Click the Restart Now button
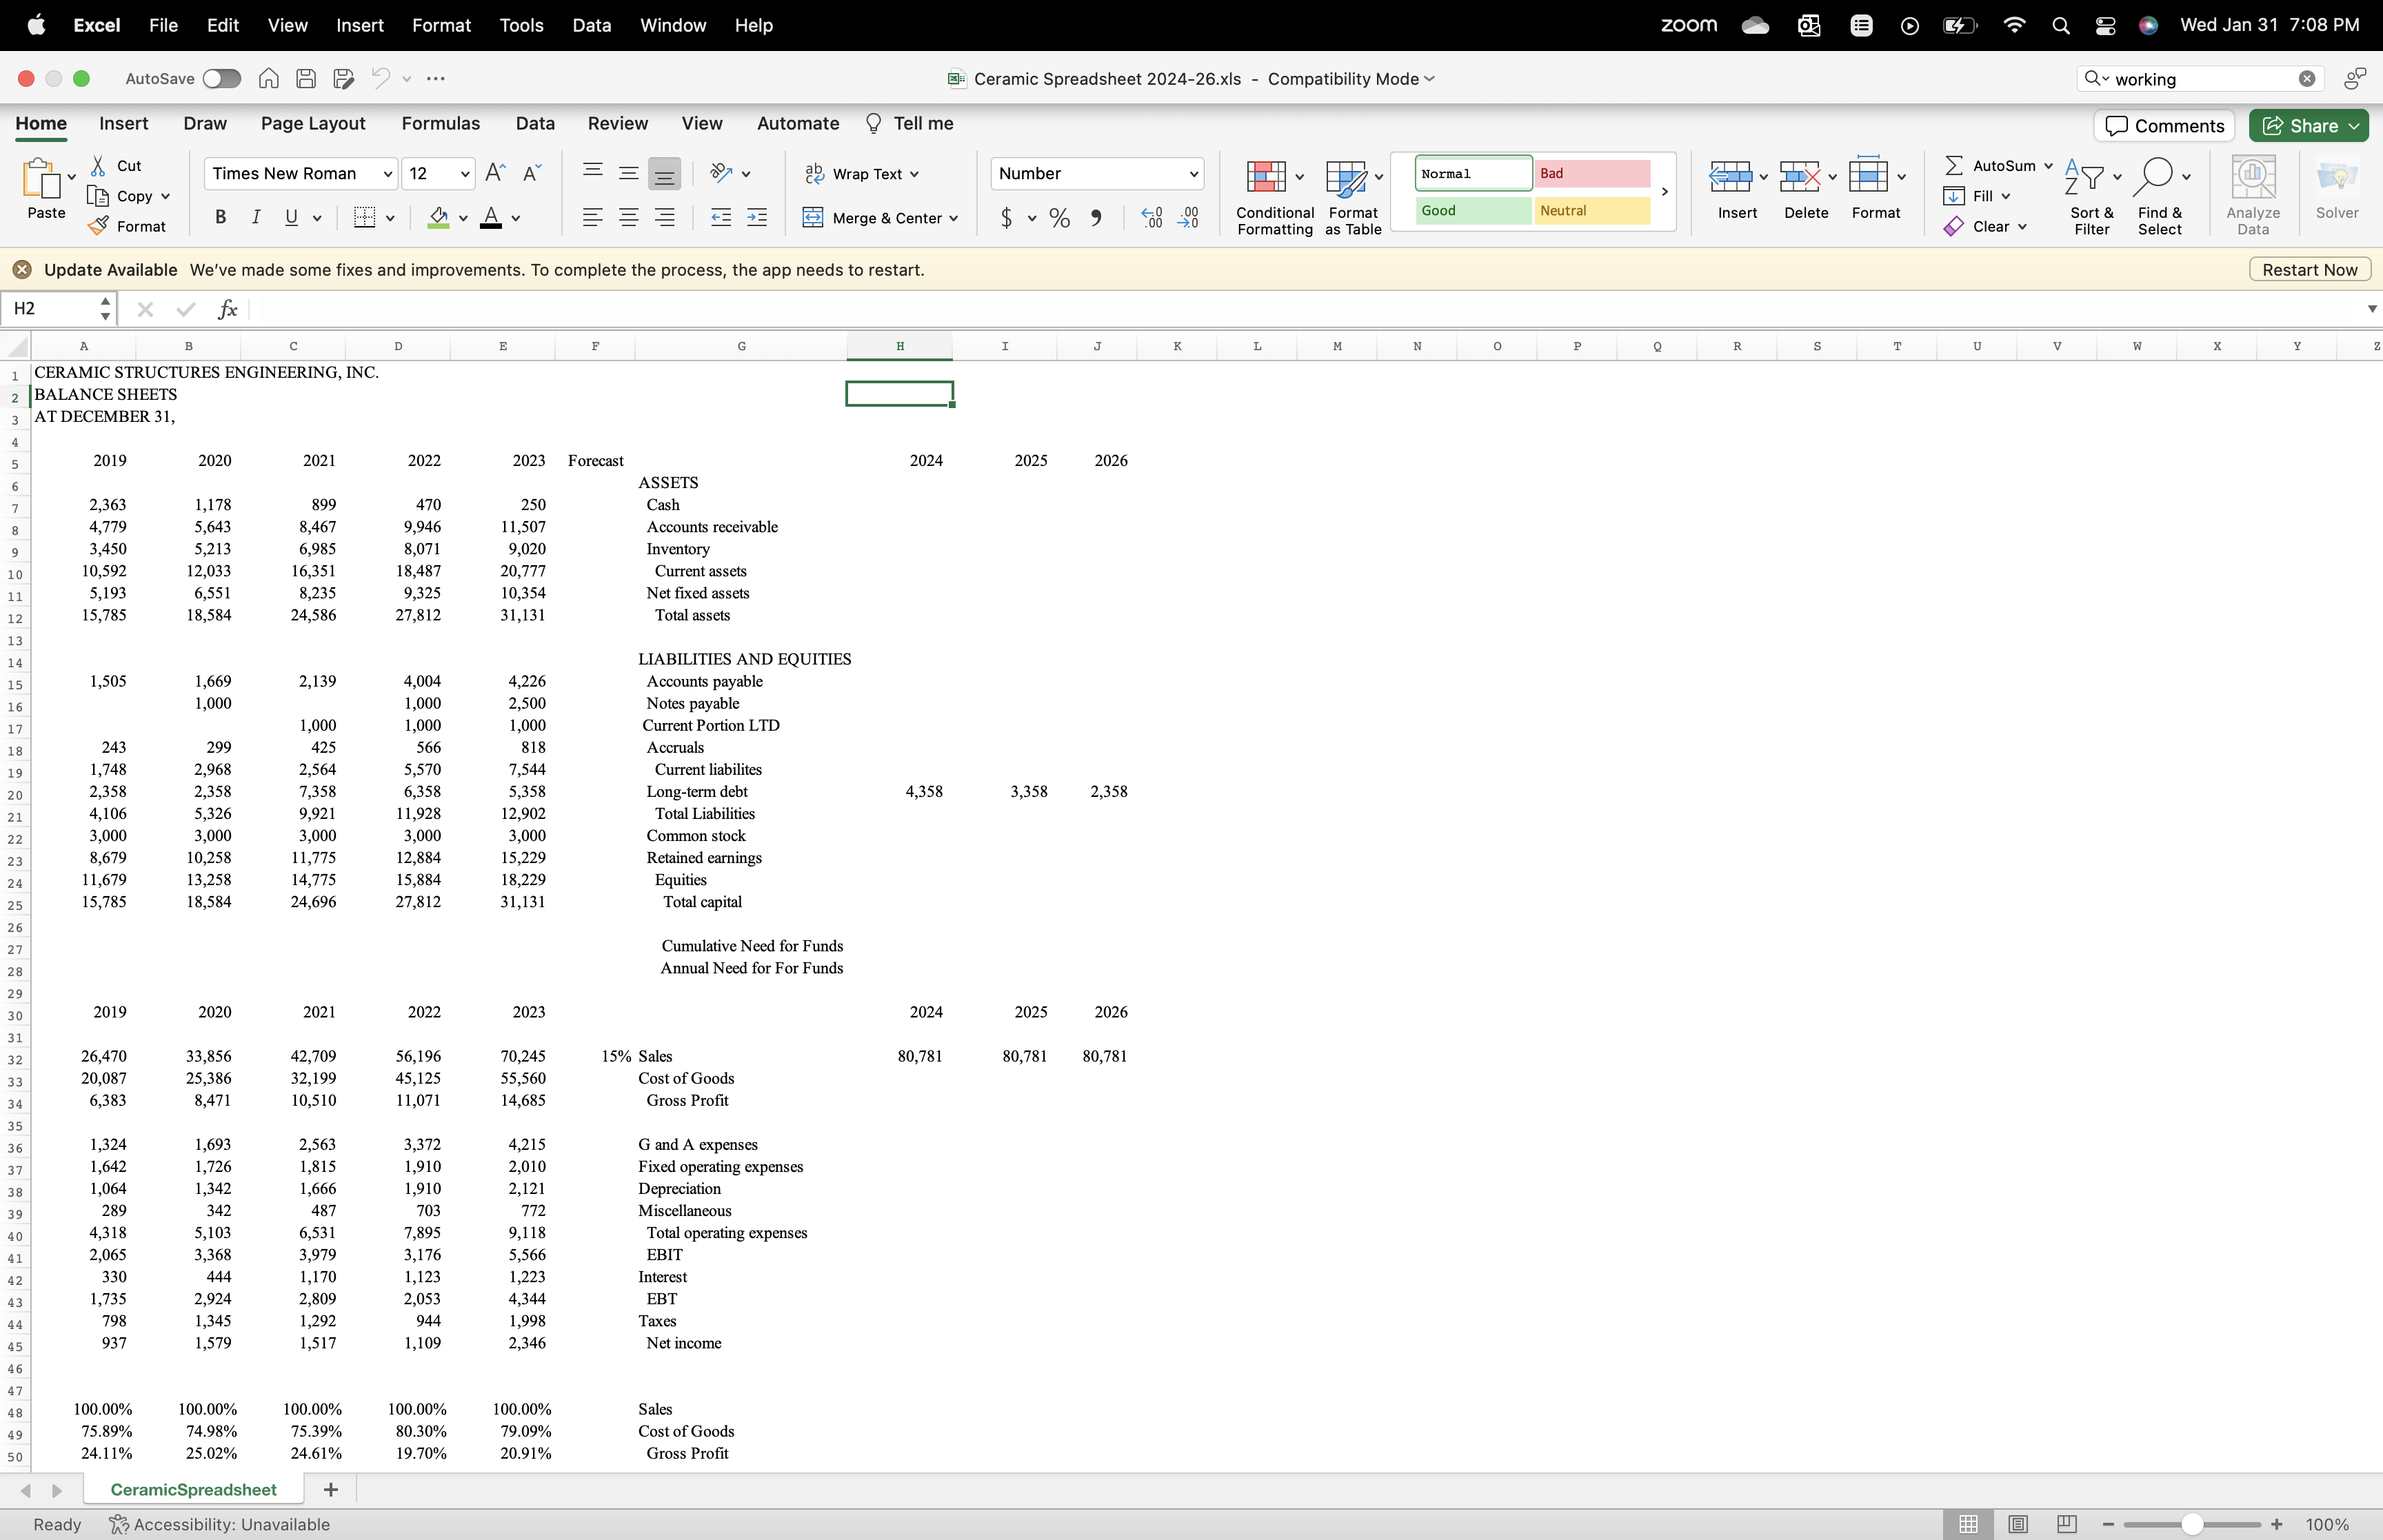This screenshot has width=2383, height=1540. (2309, 270)
